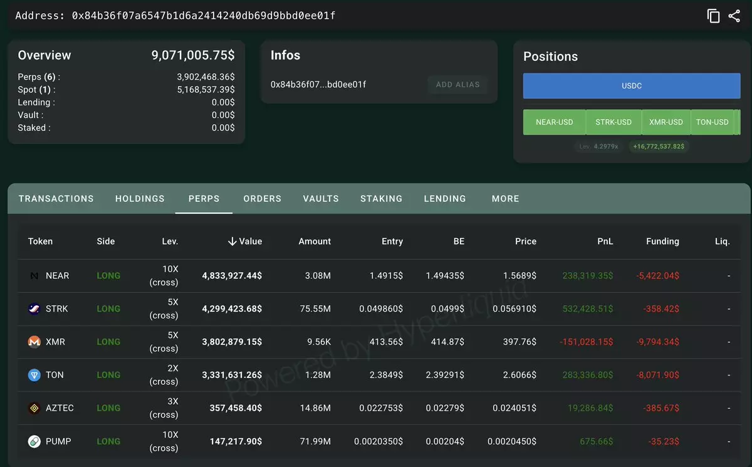Image resolution: width=752 pixels, height=467 pixels.
Task: Click the +16,772,537.82$ PnL badge
Action: pos(659,147)
